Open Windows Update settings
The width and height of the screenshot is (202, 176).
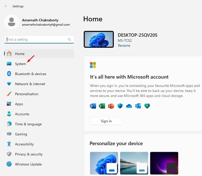pyautogui.click(x=39, y=164)
